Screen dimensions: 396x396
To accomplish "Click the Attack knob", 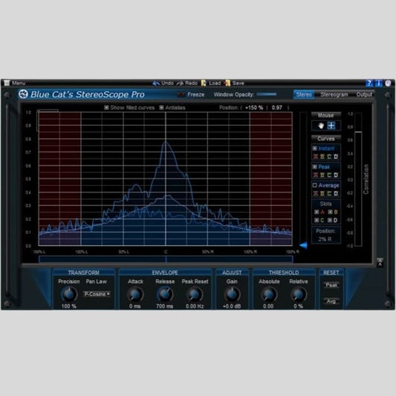I will click(135, 294).
